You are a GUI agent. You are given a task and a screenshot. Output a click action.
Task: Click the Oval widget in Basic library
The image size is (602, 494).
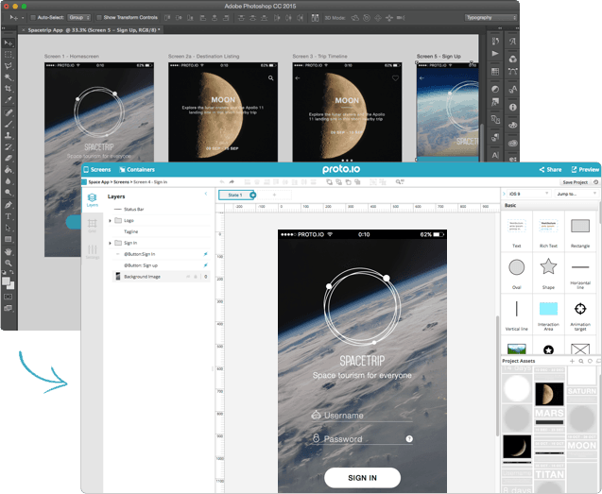(516, 273)
